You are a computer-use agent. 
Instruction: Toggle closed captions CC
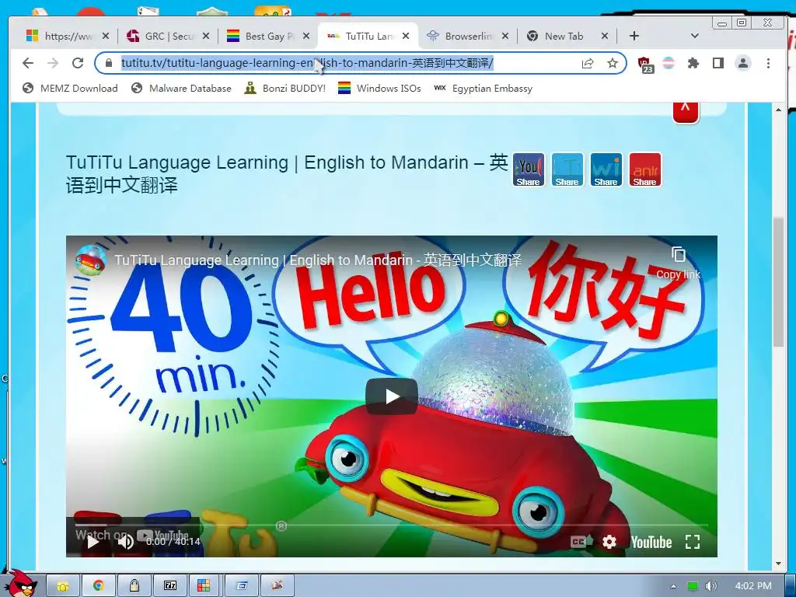(580, 542)
